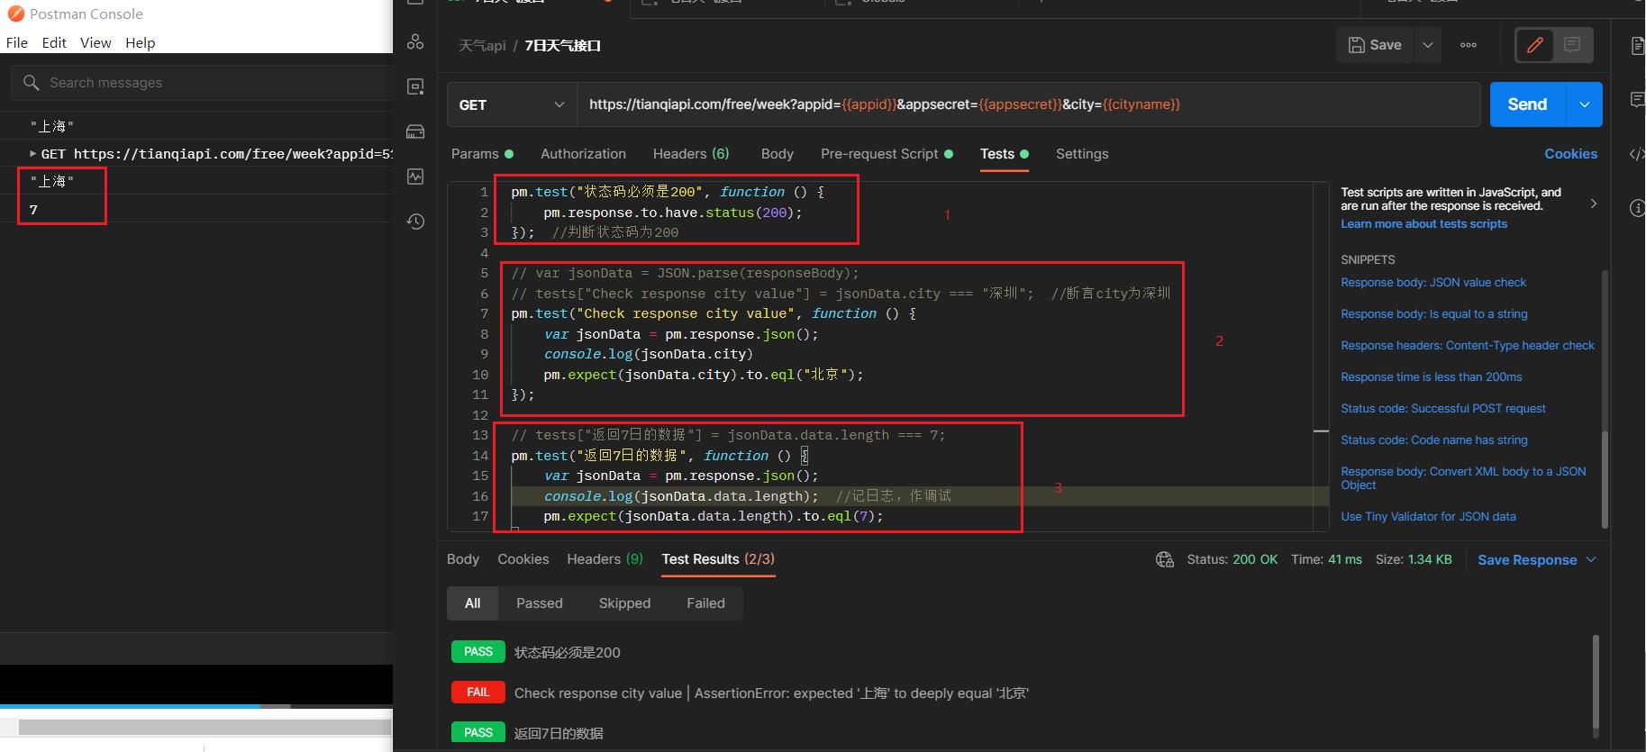Filter test results by Failed
Image resolution: width=1646 pixels, height=752 pixels.
pyautogui.click(x=705, y=603)
